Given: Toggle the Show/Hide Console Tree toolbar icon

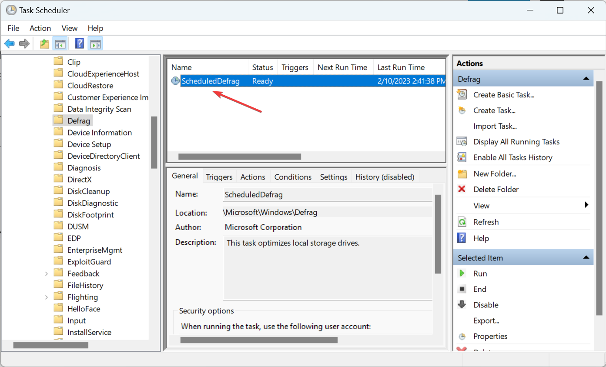Looking at the screenshot, I should 60,43.
